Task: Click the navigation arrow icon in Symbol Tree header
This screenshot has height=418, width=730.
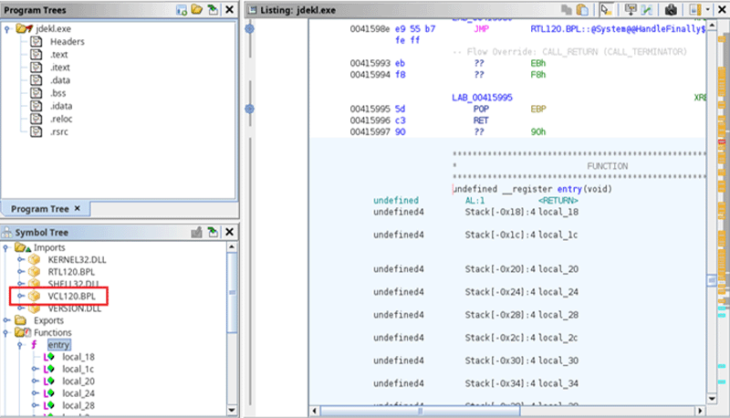Action: [213, 232]
